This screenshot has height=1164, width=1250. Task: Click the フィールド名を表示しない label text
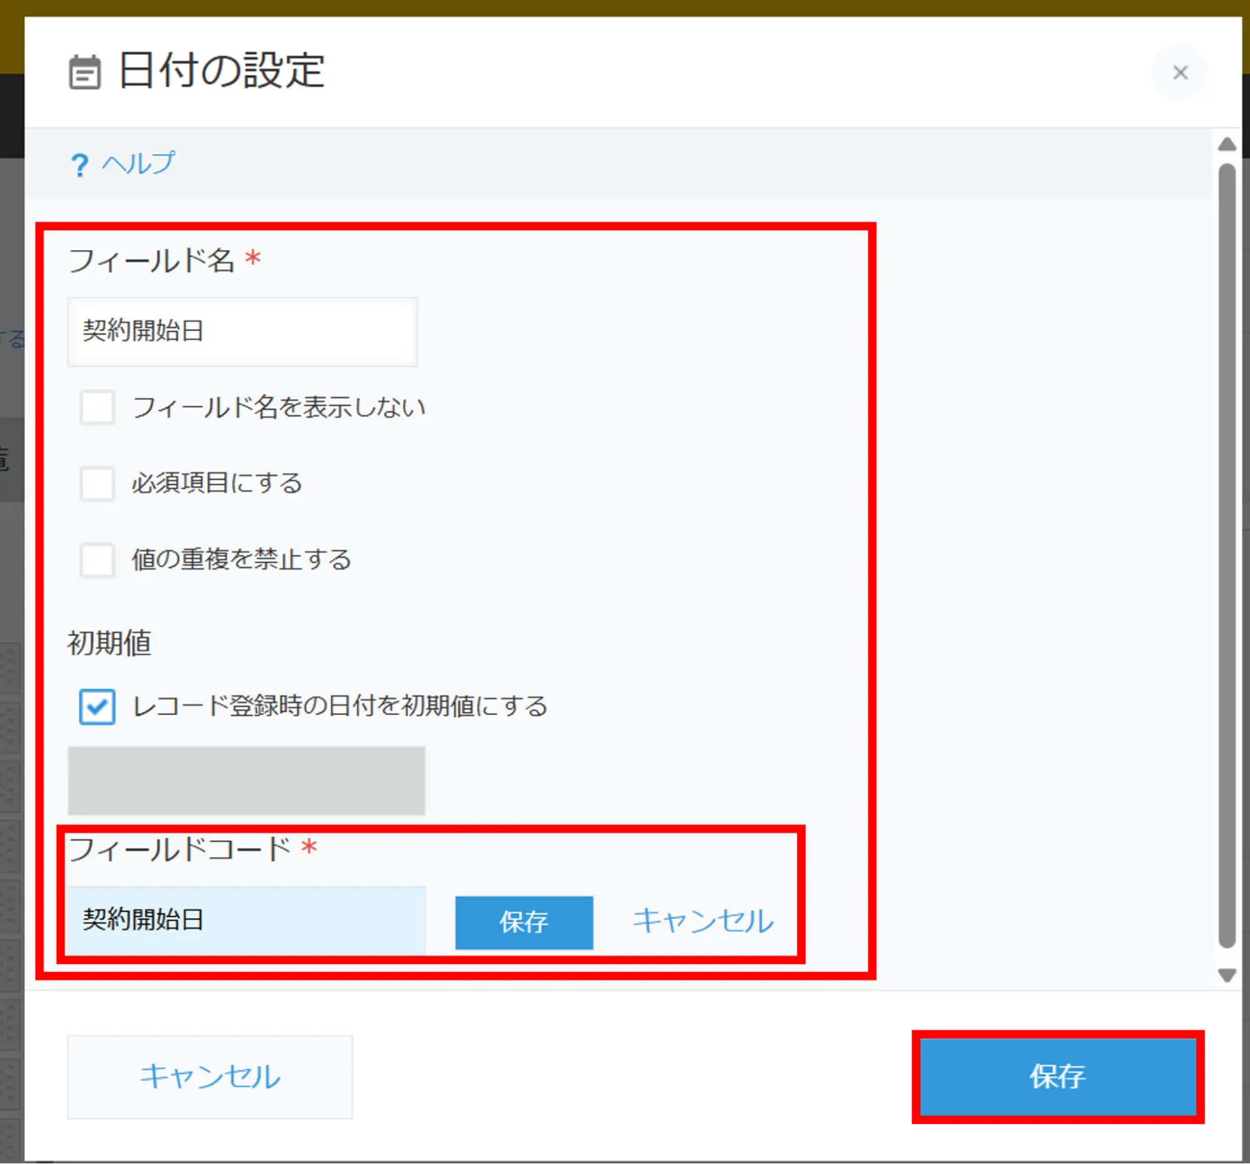[278, 407]
